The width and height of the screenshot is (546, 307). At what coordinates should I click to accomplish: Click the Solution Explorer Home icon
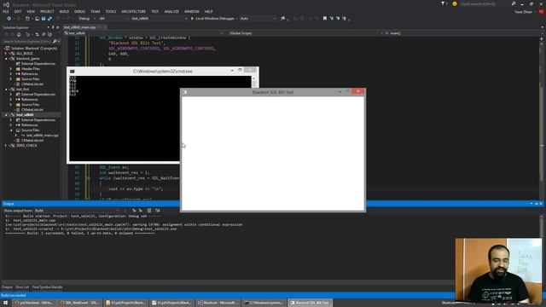pyautogui.click(x=19, y=34)
